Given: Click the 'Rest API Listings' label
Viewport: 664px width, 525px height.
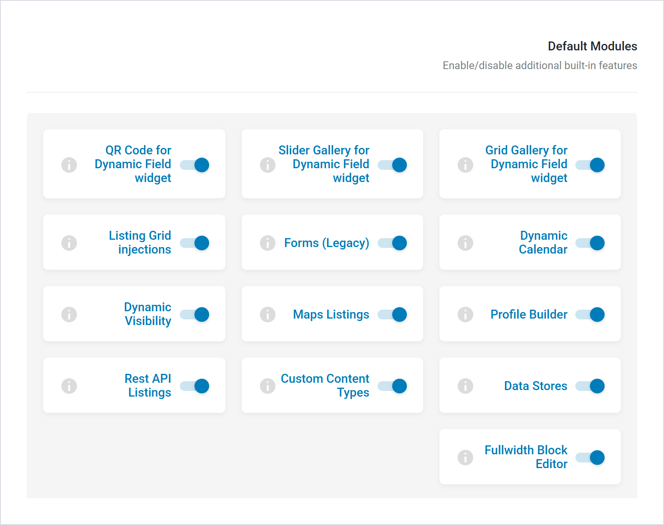Looking at the screenshot, I should tap(148, 386).
